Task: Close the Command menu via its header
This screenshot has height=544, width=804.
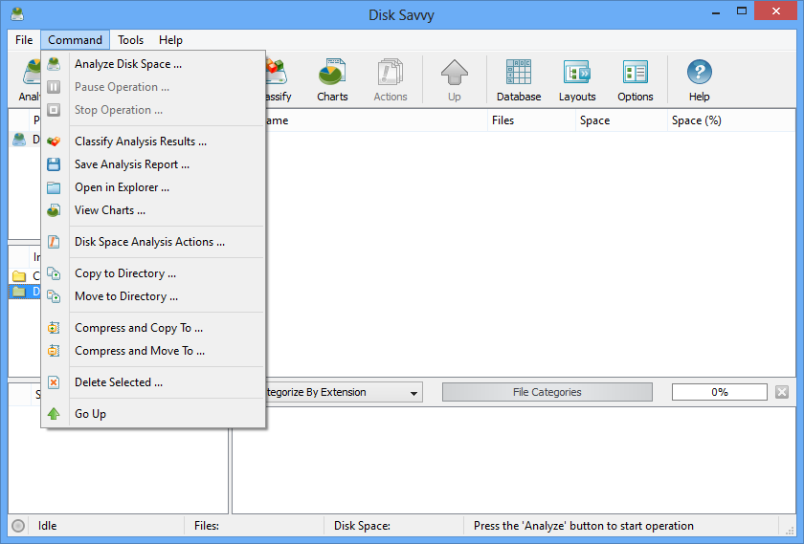Action: (x=75, y=40)
